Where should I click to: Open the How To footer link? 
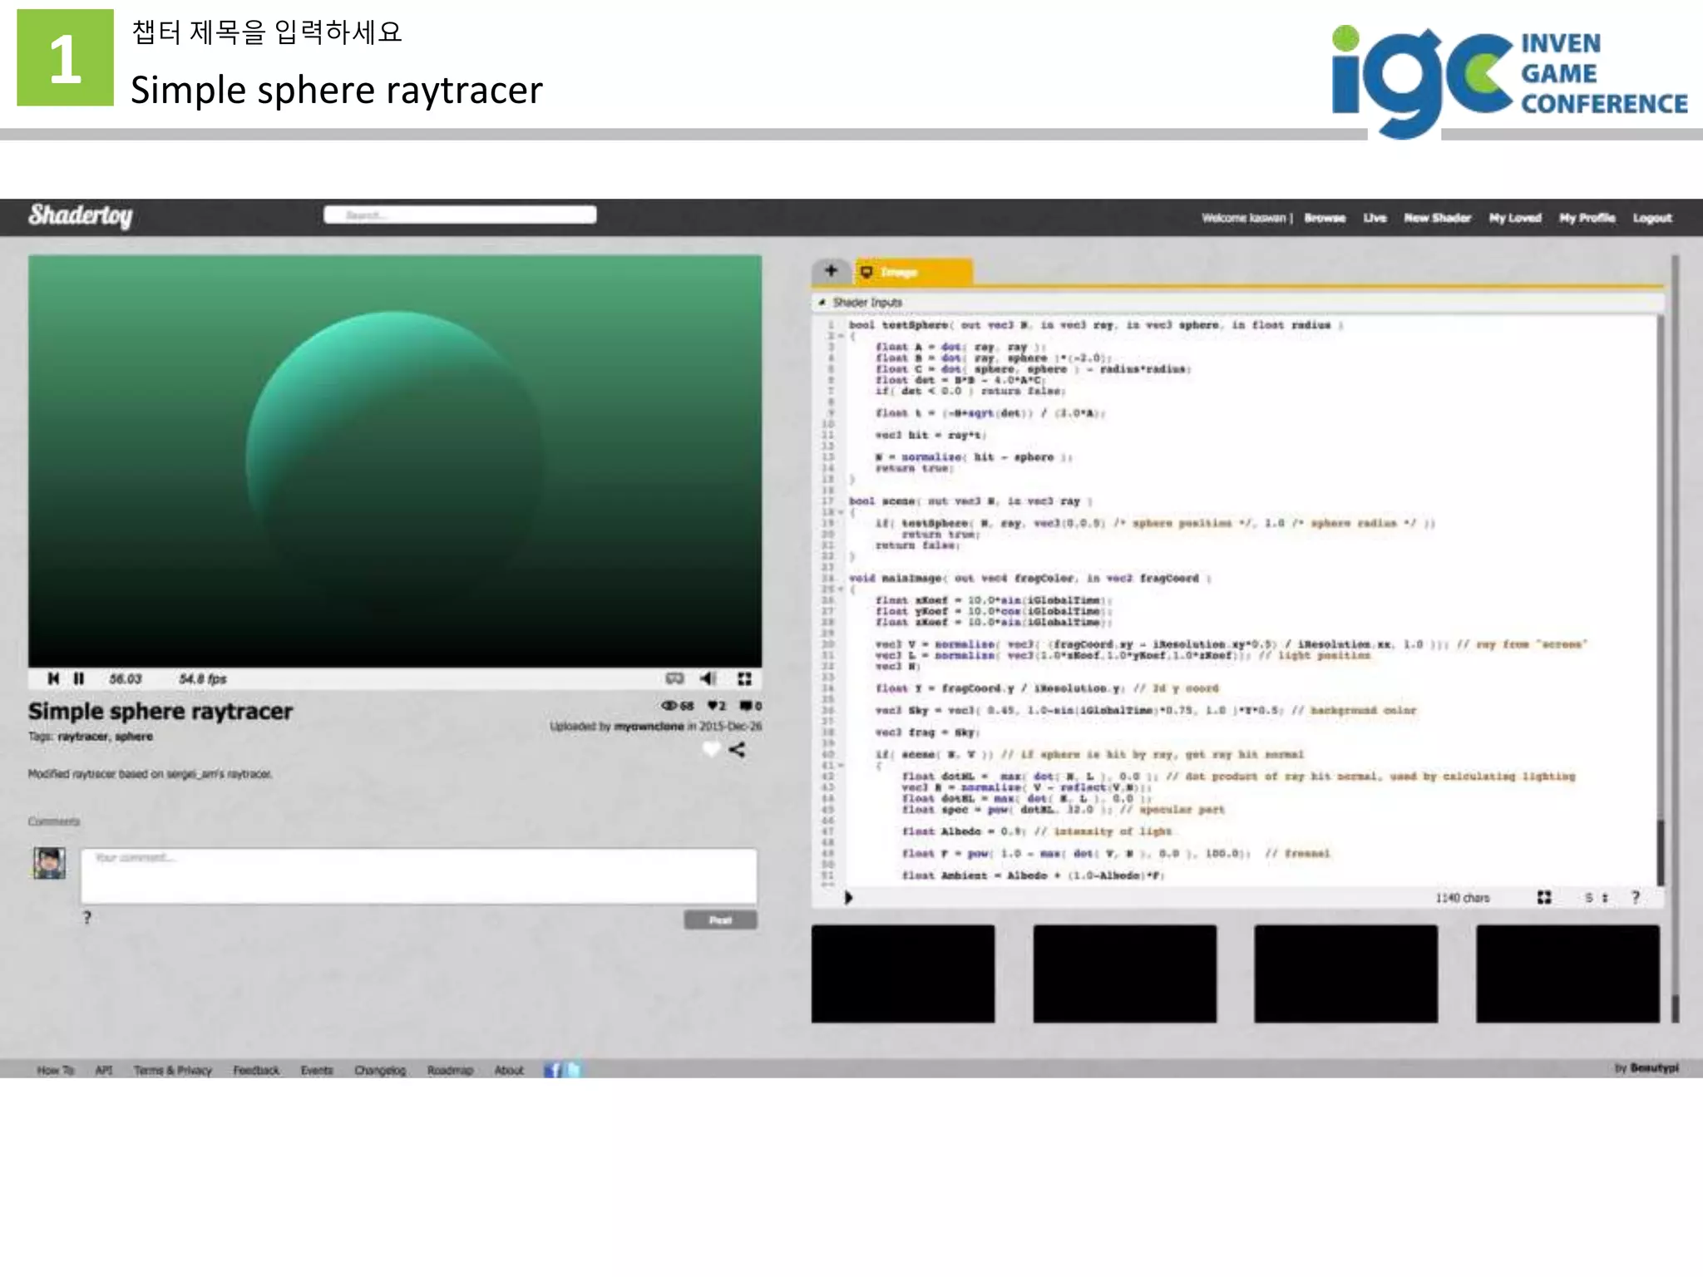(x=56, y=1070)
